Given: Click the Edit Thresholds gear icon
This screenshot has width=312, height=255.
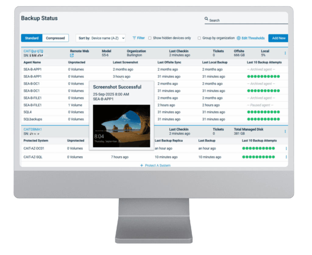Looking at the screenshot, I should tap(239, 38).
